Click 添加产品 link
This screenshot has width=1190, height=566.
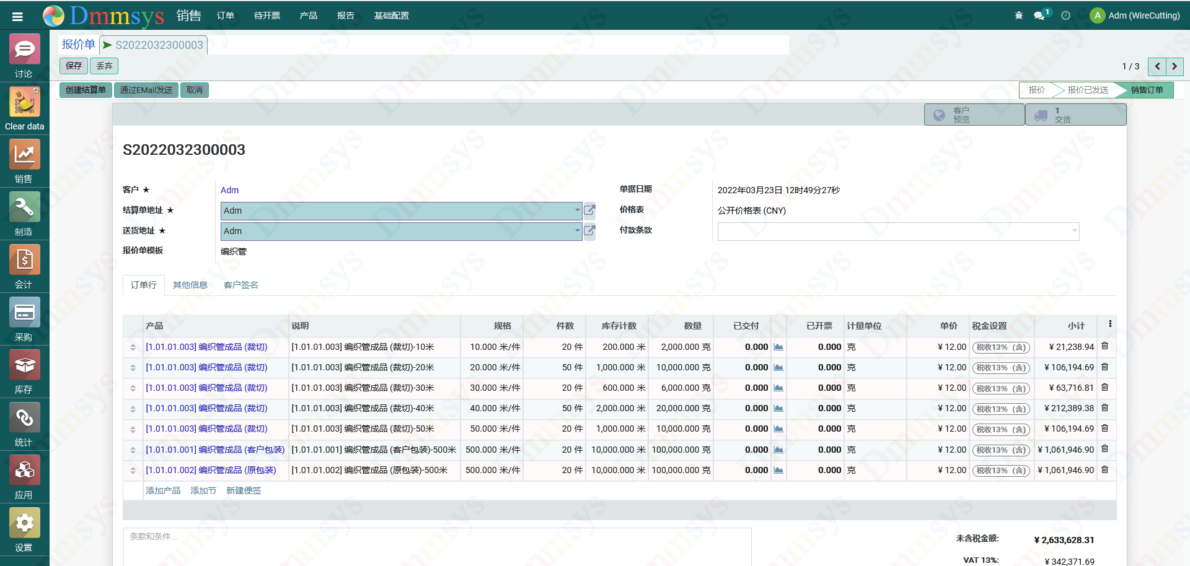pyautogui.click(x=163, y=490)
